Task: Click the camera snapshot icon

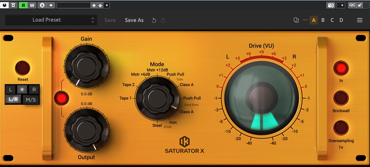Action: (x=331, y=5)
